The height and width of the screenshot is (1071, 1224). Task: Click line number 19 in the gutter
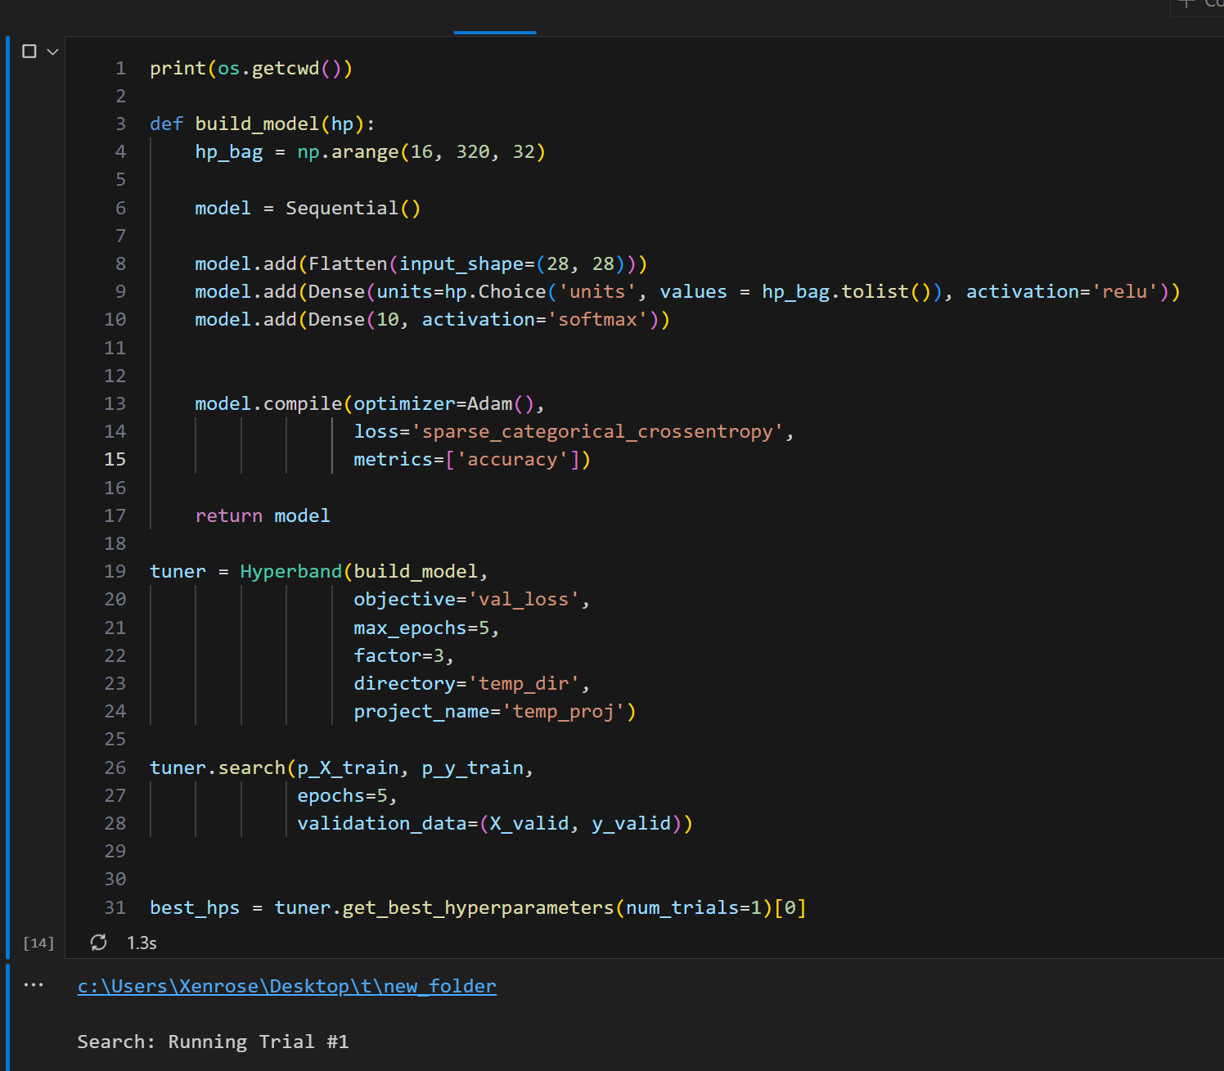point(115,571)
